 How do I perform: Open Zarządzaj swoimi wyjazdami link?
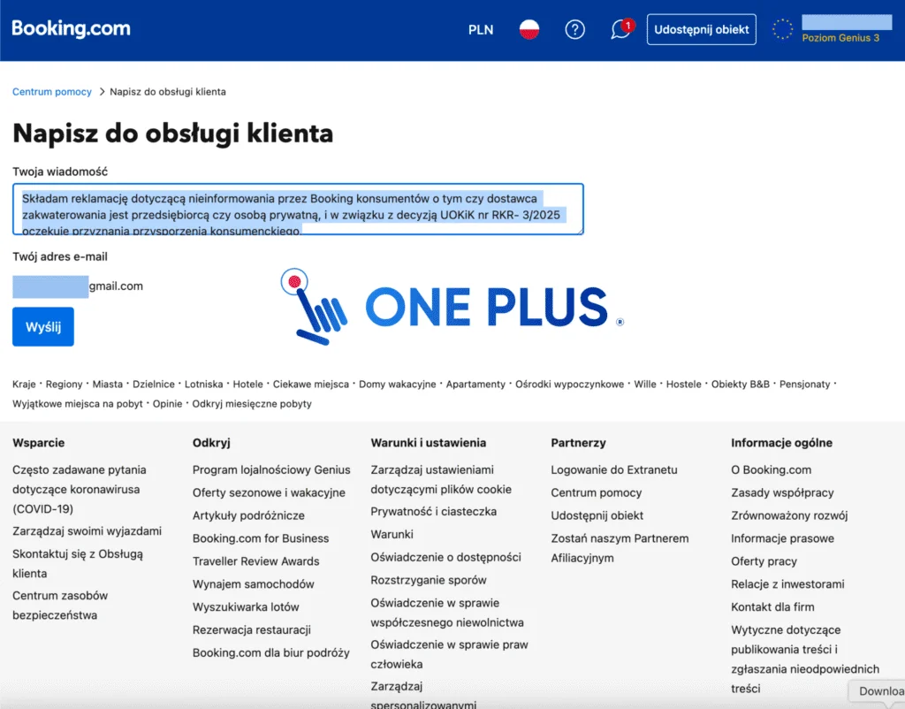pos(87,531)
